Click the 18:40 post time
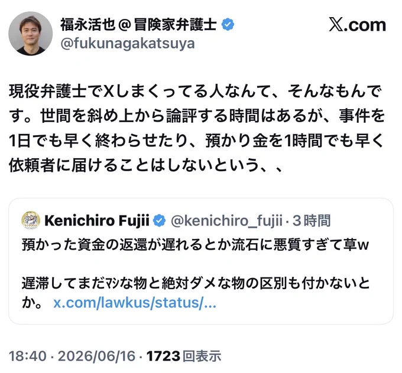Image resolution: width=402 pixels, height=373 pixels. point(28,356)
